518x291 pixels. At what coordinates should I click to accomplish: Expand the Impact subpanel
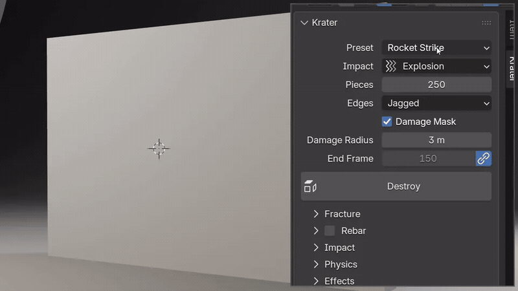[316, 248]
